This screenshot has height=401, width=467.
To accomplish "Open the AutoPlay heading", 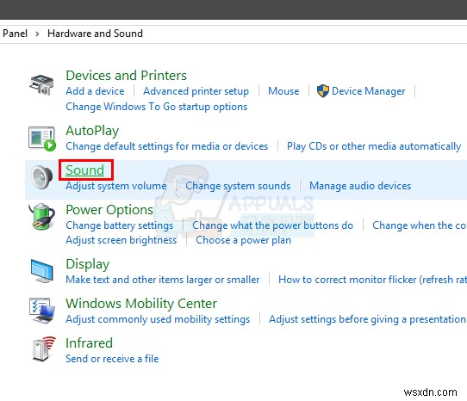I will pos(92,131).
